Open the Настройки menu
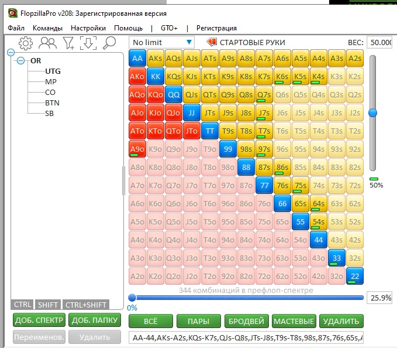This screenshot has height=348, width=397. (x=88, y=28)
